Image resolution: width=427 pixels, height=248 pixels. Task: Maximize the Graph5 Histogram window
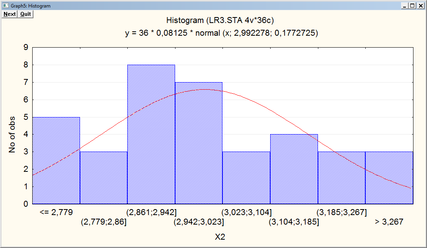[413, 6]
